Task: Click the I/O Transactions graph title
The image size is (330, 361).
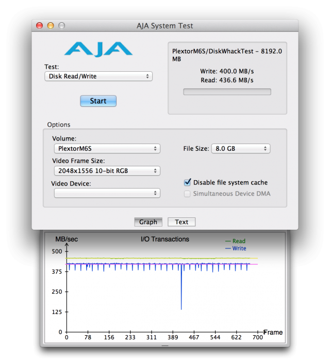Action: click(165, 239)
